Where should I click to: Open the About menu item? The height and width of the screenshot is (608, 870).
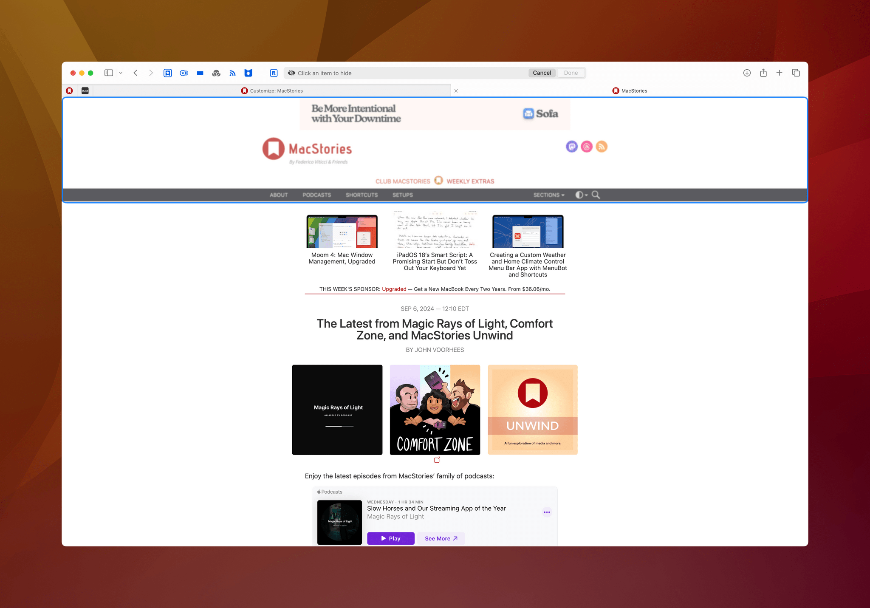pos(279,195)
